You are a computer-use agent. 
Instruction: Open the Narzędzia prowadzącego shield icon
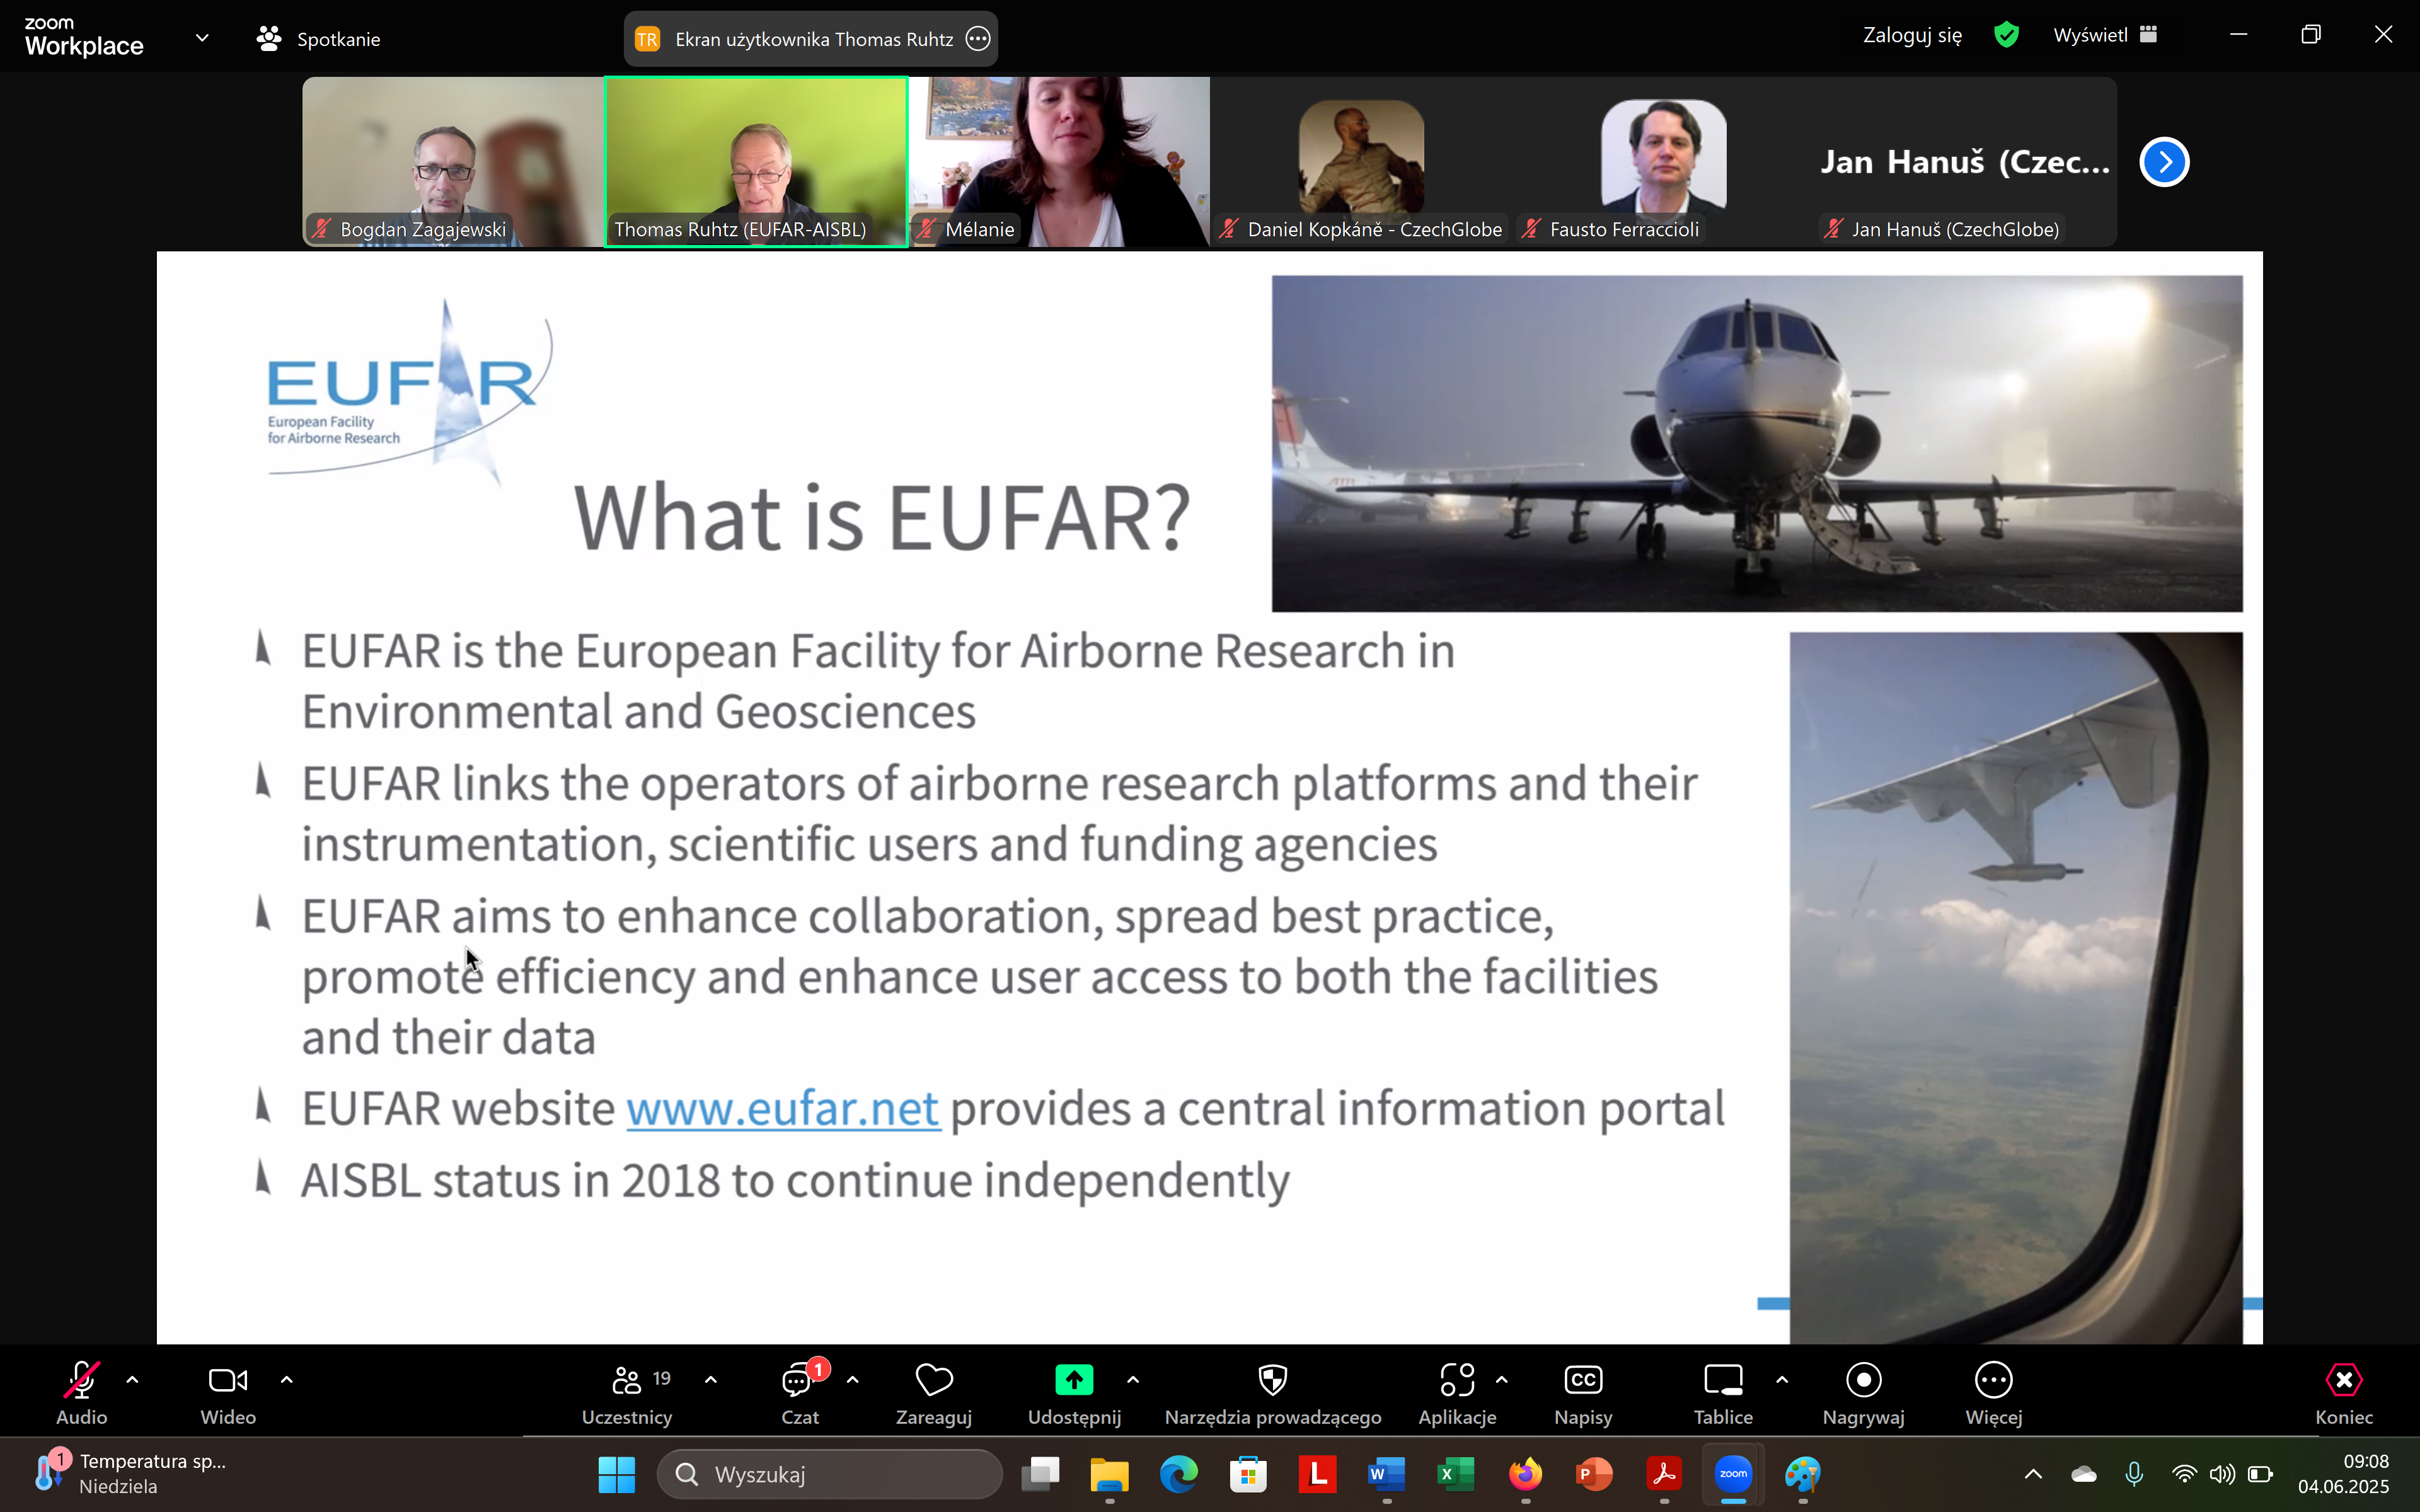click(x=1272, y=1381)
